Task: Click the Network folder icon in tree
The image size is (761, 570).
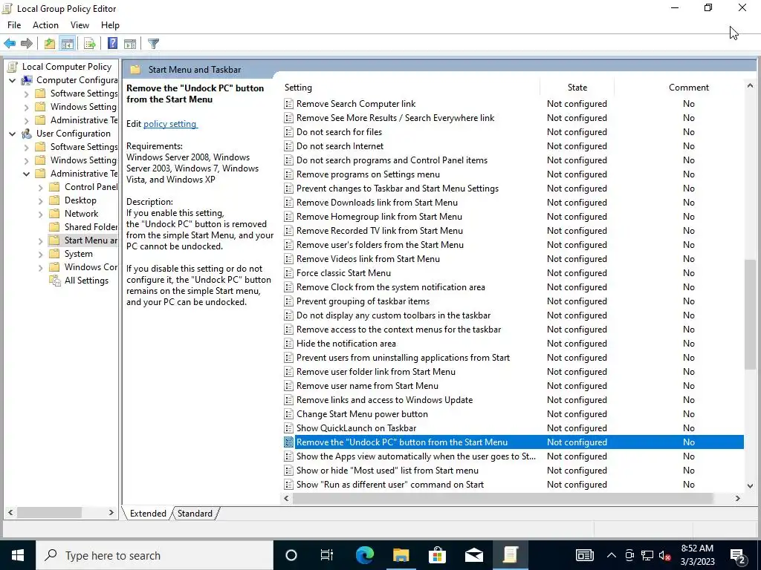Action: click(x=55, y=214)
